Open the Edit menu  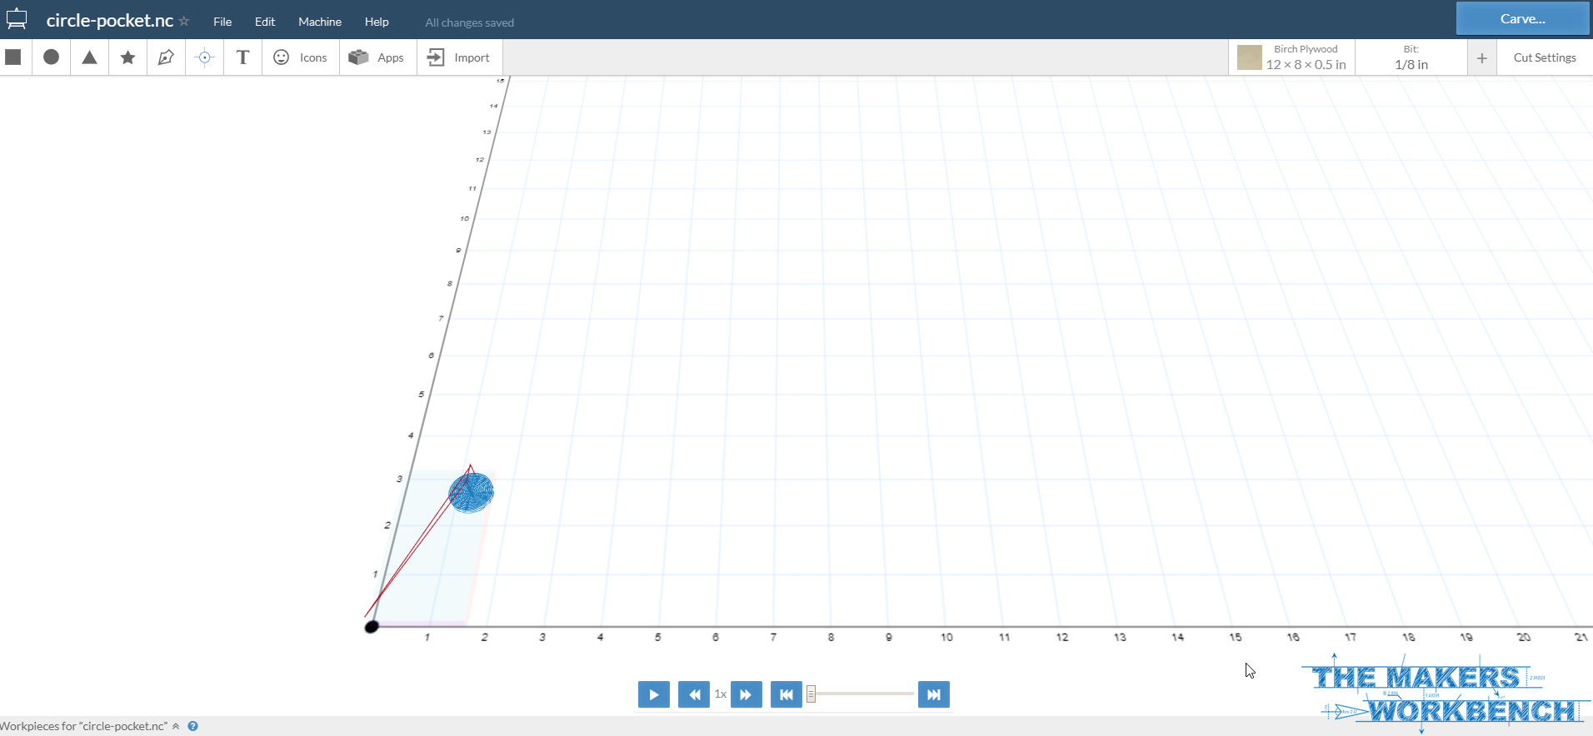(x=265, y=22)
